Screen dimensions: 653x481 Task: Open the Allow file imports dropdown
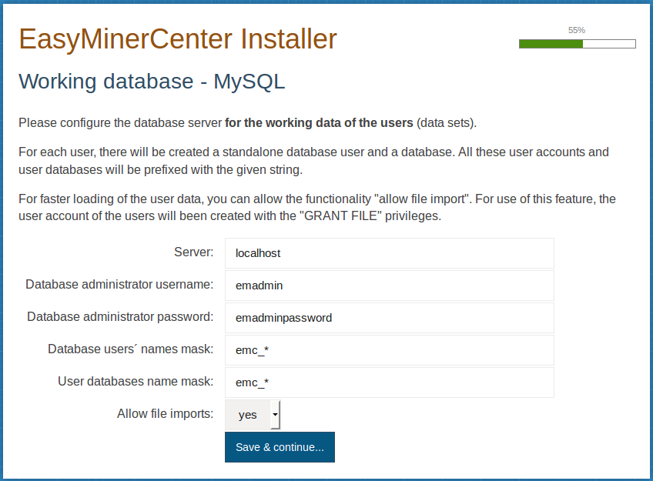253,415
